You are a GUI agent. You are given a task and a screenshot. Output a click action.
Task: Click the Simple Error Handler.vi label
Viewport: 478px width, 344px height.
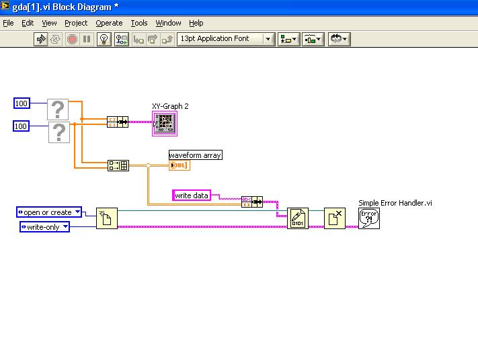click(x=395, y=203)
